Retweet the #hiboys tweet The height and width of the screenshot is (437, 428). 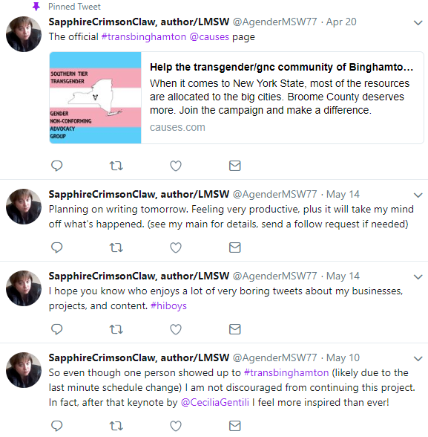(x=116, y=329)
